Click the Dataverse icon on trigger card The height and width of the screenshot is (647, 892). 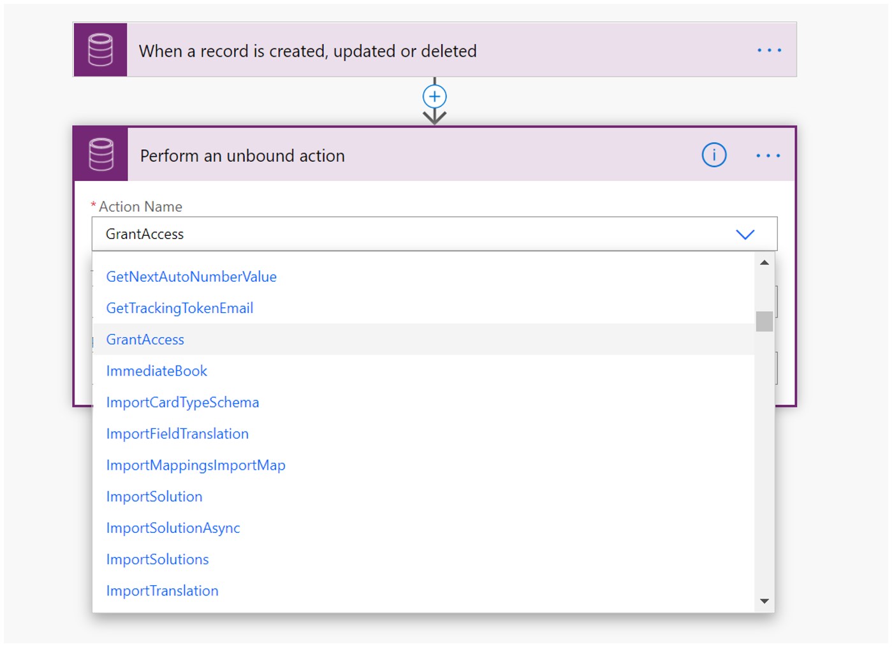100,50
